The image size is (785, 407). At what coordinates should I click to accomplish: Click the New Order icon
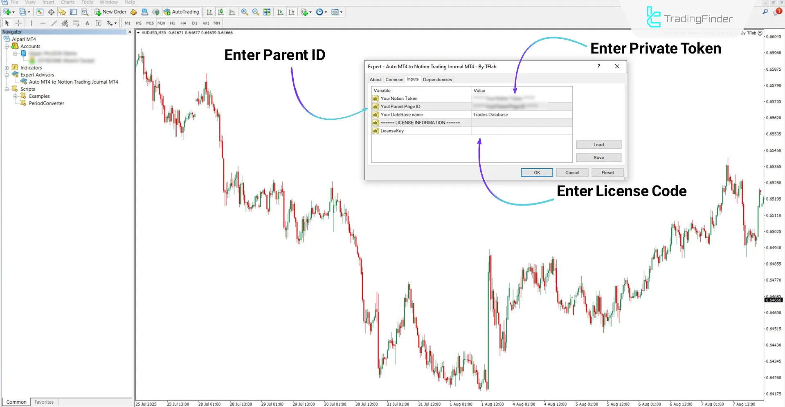pyautogui.click(x=98, y=12)
